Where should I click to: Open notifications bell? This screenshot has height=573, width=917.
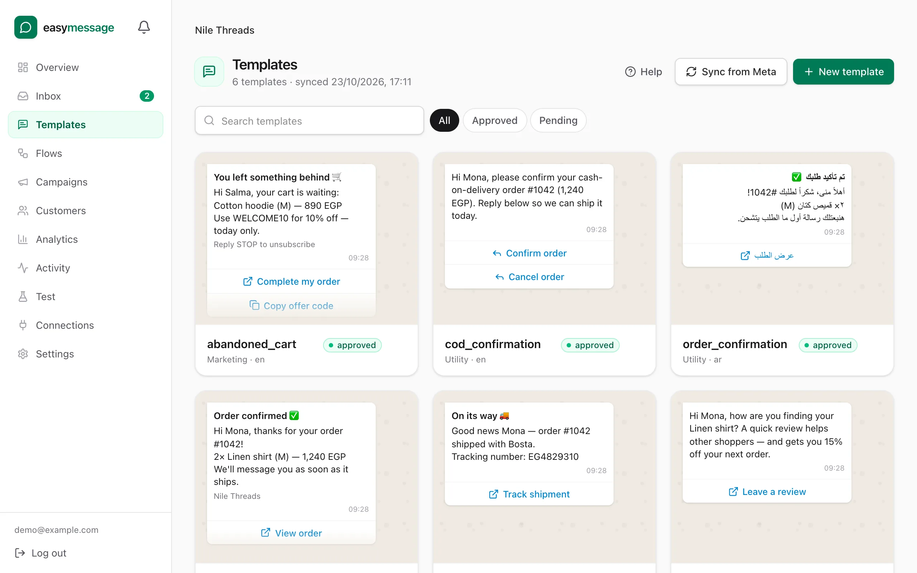point(144,27)
